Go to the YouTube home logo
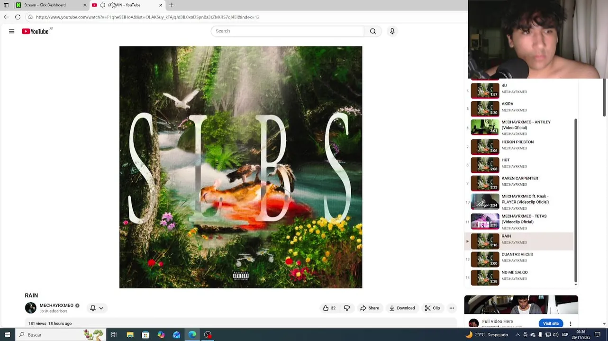The width and height of the screenshot is (608, 341). point(36,31)
